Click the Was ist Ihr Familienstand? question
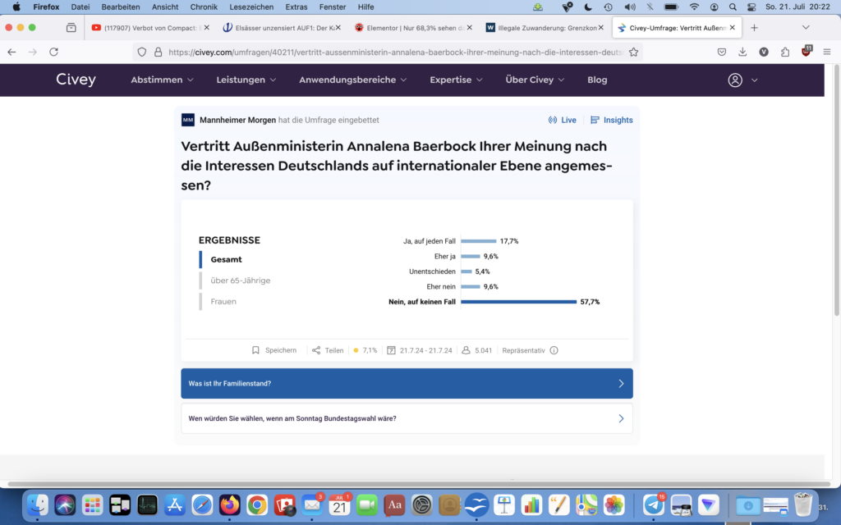 pos(407,383)
